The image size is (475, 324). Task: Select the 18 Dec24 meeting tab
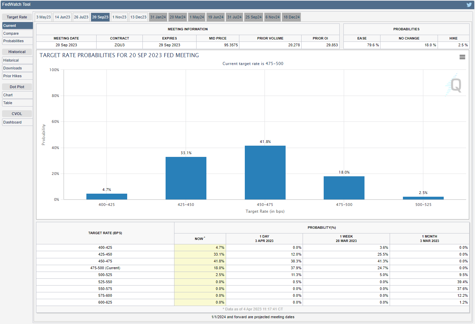click(x=292, y=17)
